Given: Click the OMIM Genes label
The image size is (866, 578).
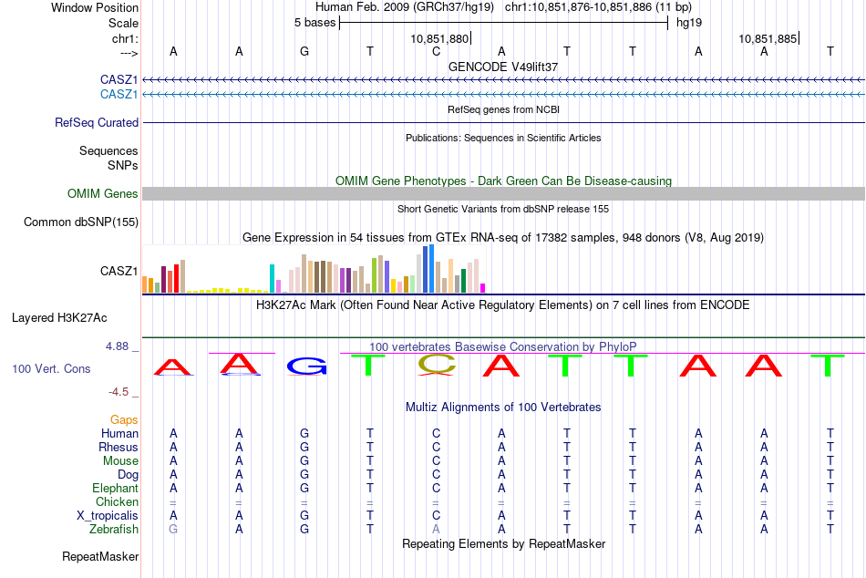Looking at the screenshot, I should (102, 194).
